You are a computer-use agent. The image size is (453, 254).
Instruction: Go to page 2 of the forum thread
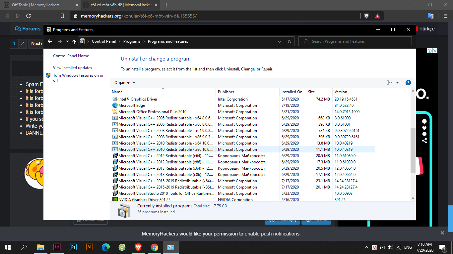(x=23, y=43)
